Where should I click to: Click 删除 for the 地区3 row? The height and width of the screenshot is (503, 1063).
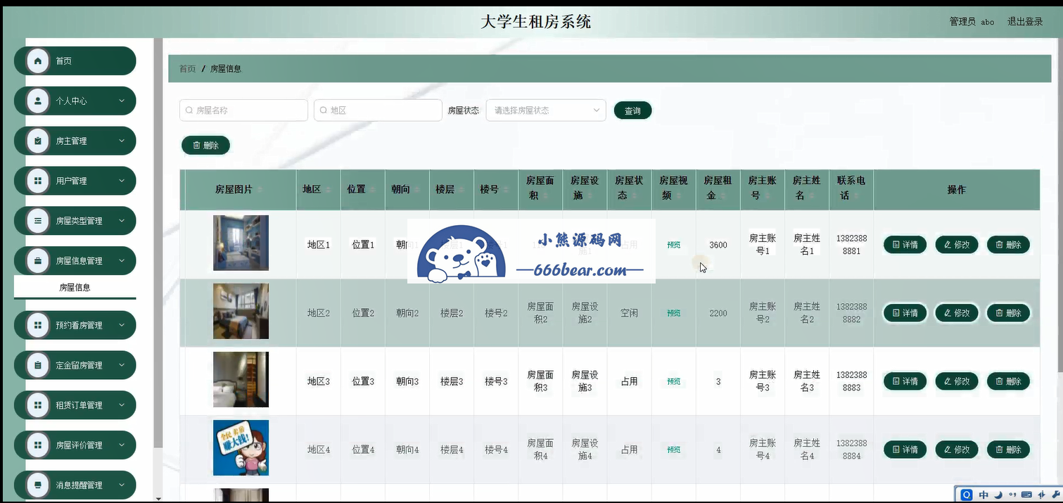1009,381
